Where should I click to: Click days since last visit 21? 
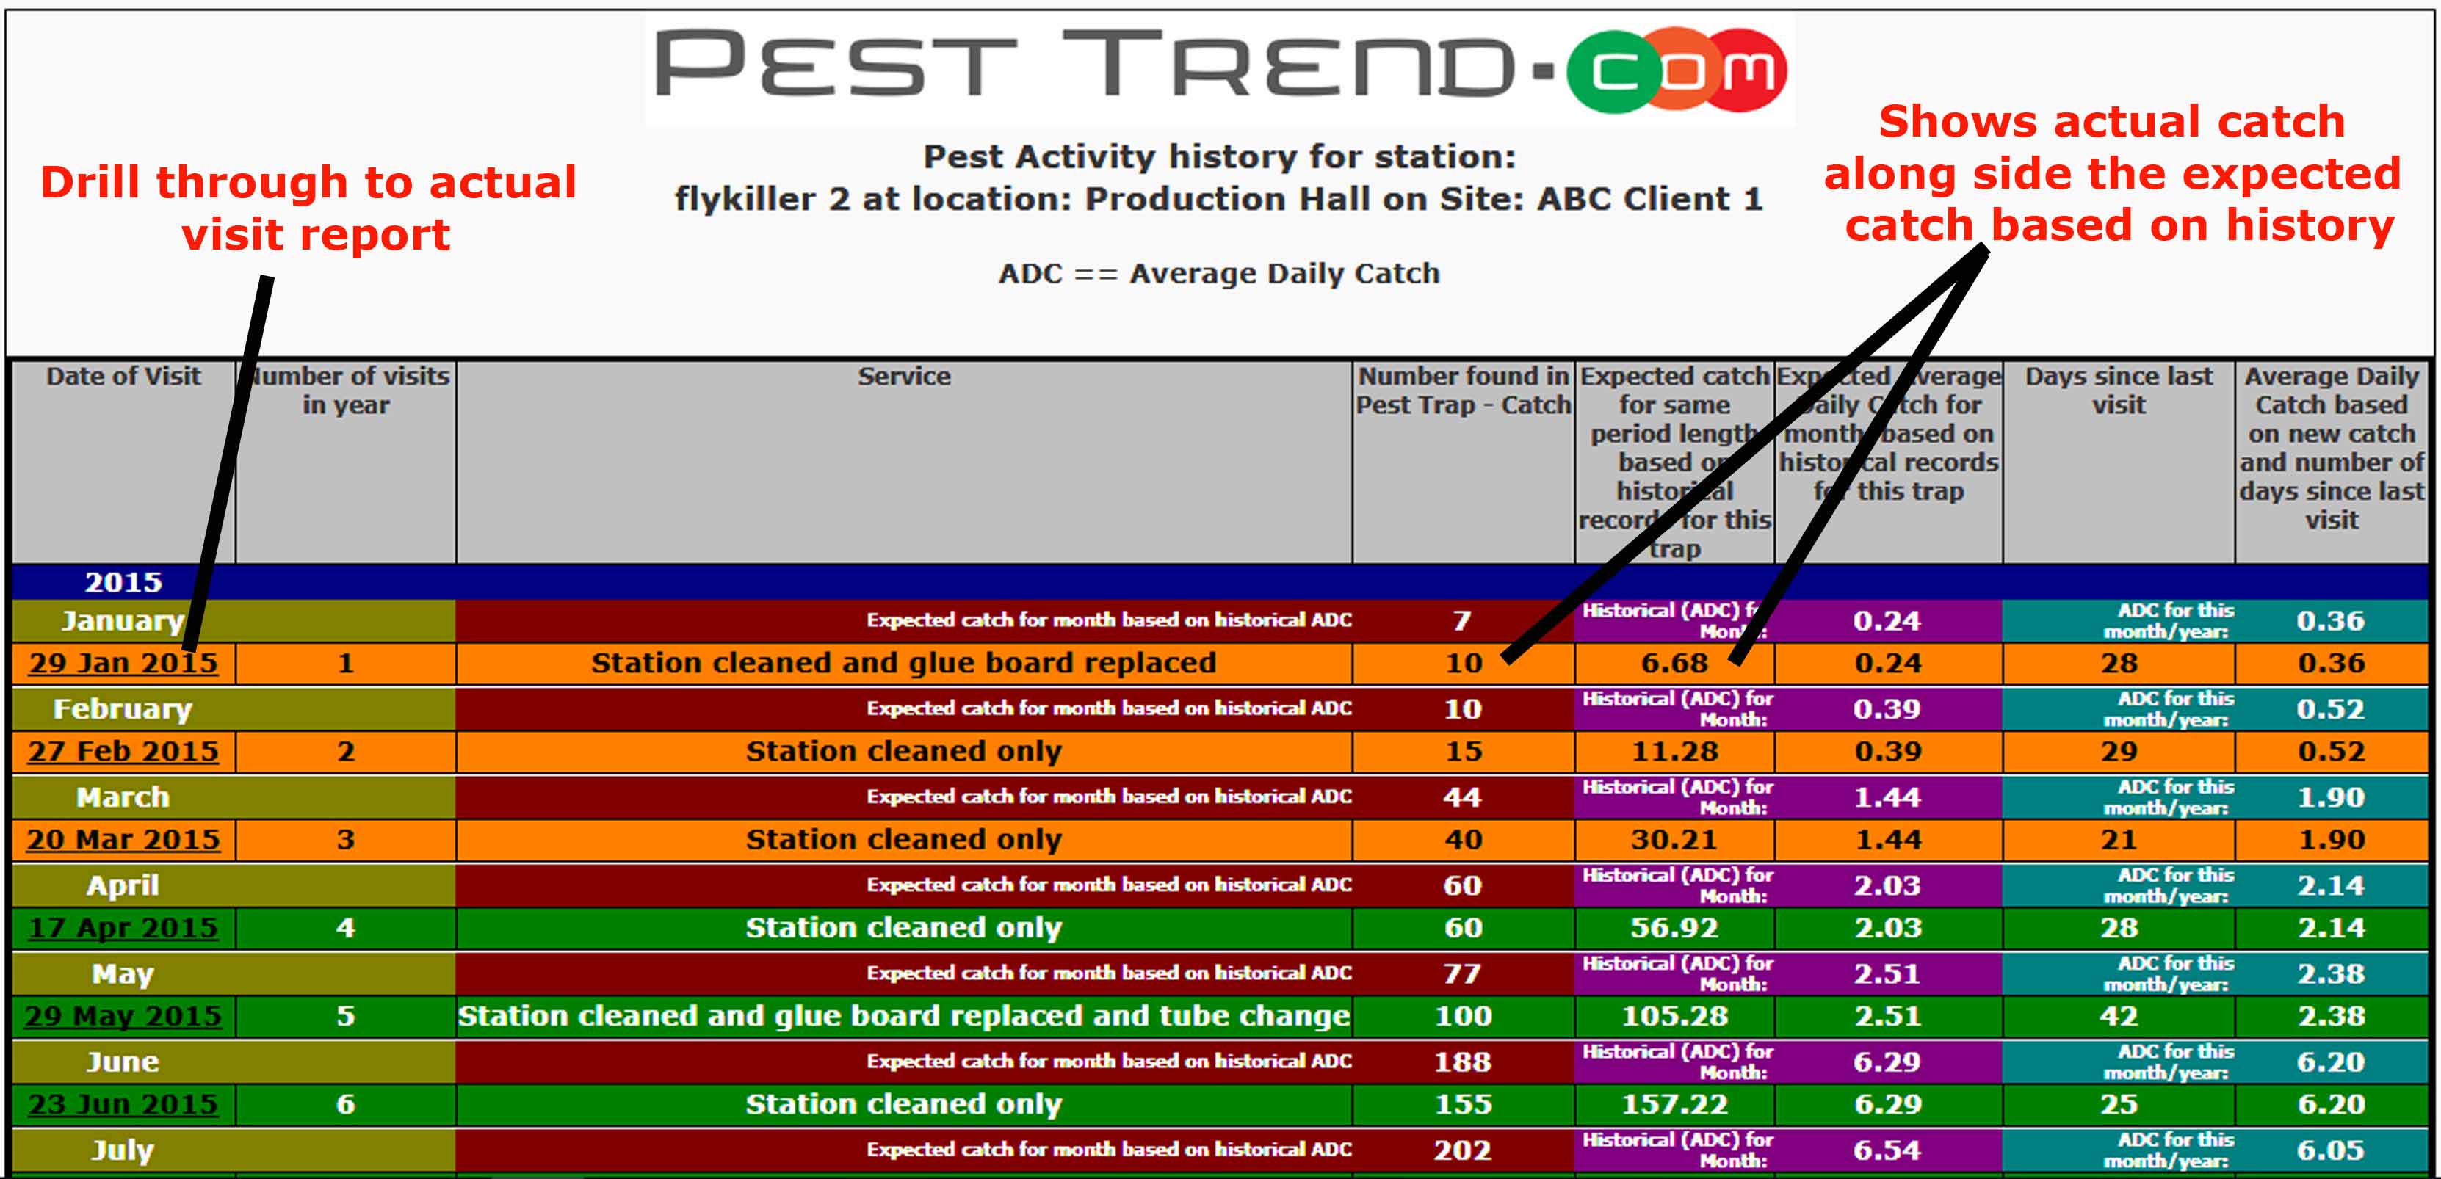click(2119, 839)
